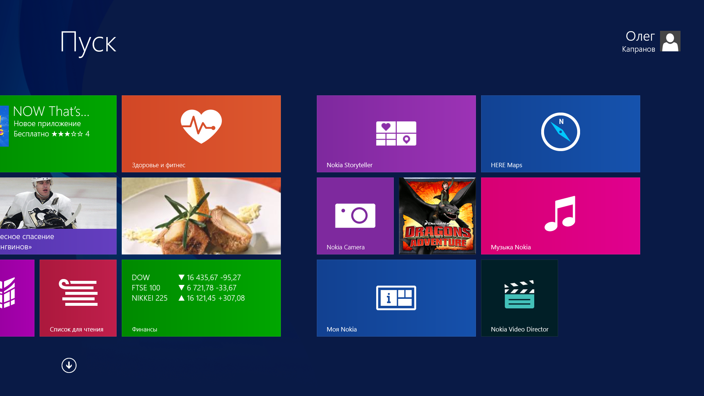Click the Музыка Nokia label text

coord(511,247)
